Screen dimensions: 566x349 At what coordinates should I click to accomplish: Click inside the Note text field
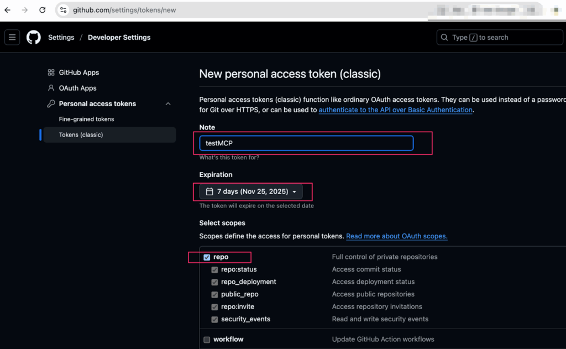coord(306,143)
